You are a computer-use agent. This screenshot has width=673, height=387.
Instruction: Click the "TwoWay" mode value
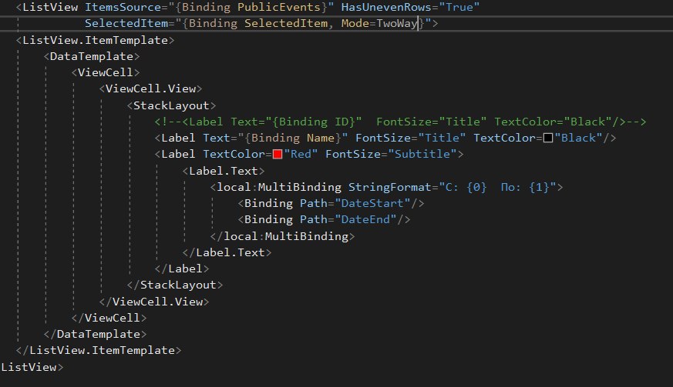(396, 24)
